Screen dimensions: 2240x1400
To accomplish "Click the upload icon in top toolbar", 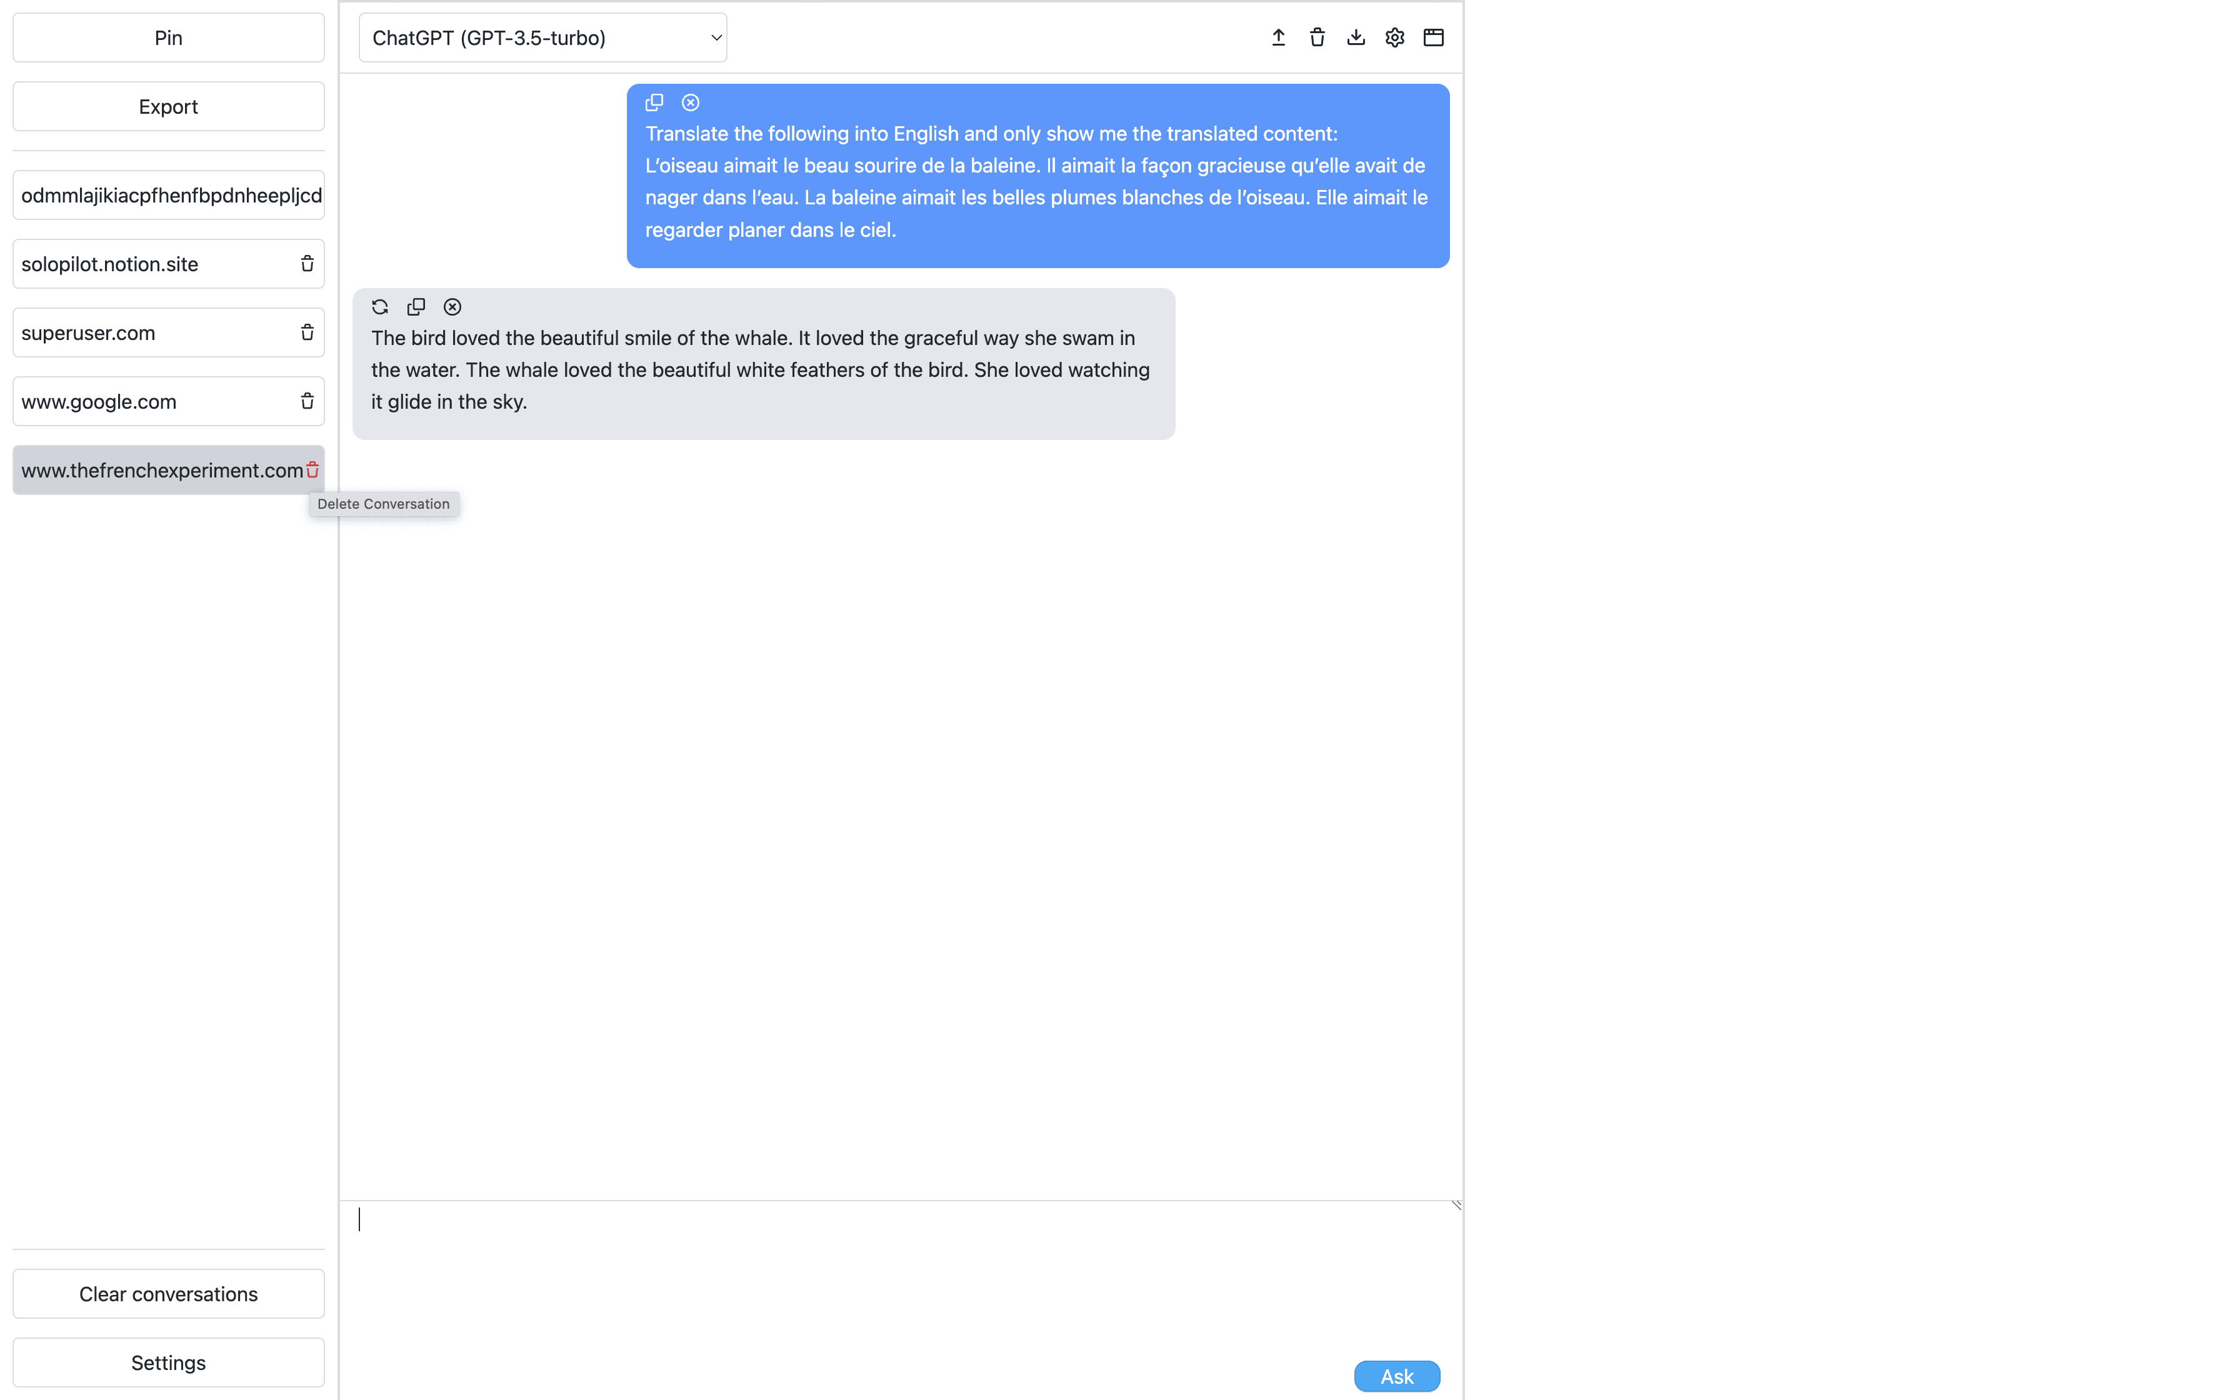I will point(1278,37).
